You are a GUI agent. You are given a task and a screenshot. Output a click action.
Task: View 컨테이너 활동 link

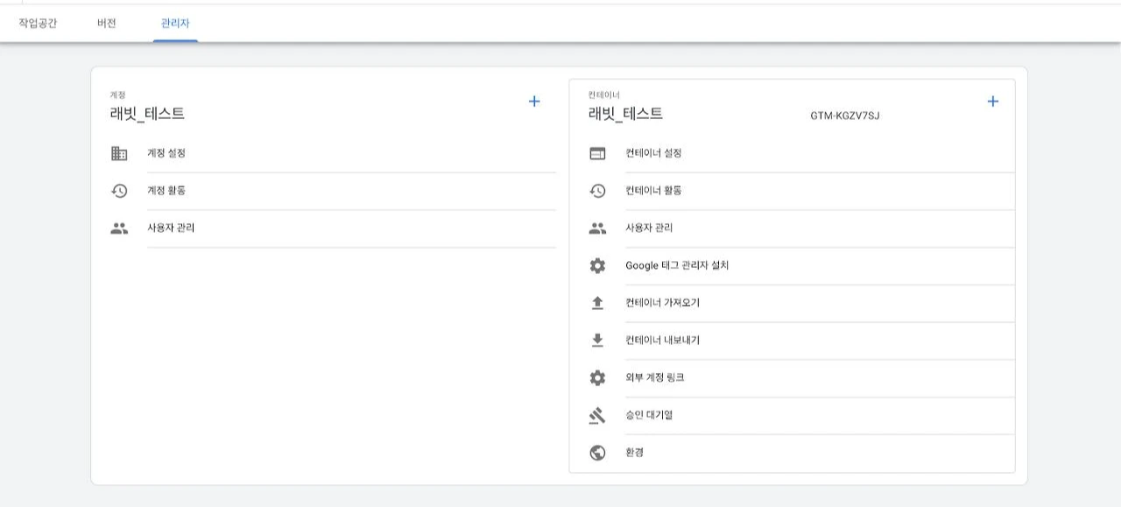653,191
